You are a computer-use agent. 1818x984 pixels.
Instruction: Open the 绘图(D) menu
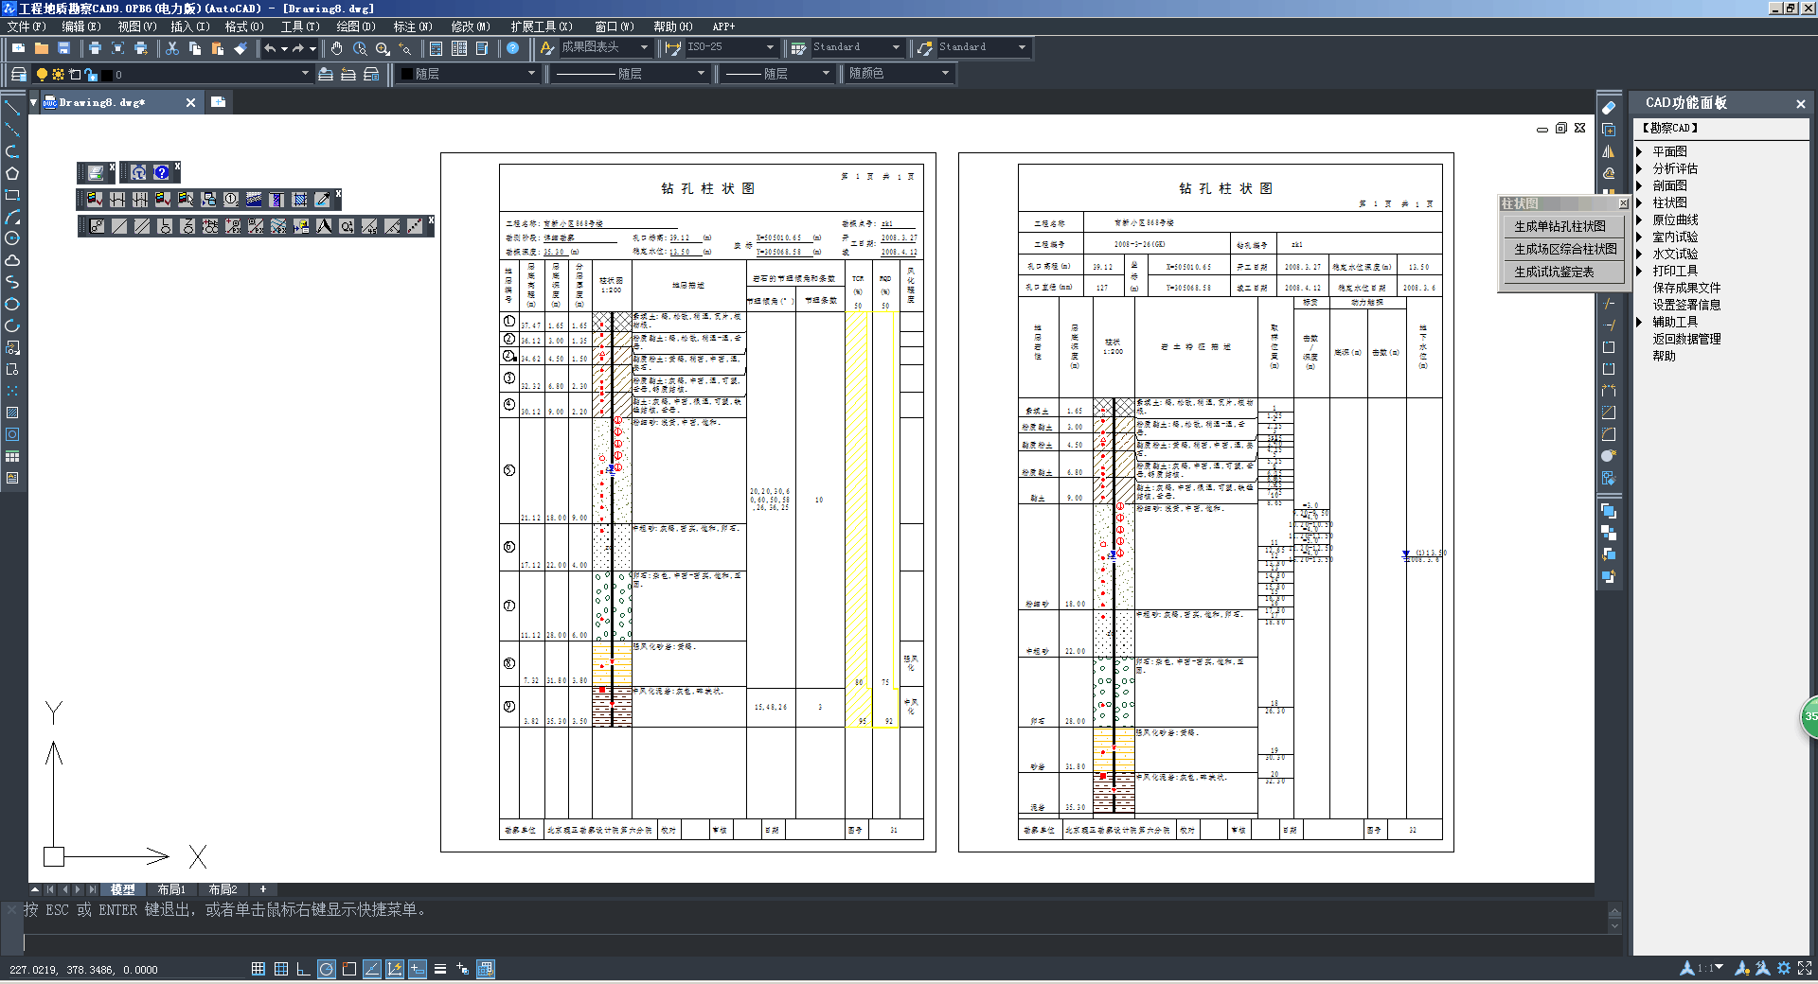(x=355, y=26)
